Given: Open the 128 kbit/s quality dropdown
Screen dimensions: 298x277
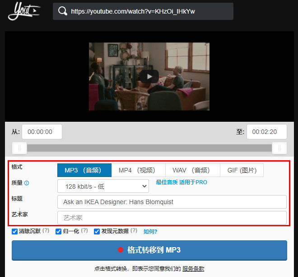Looking at the screenshot, I should 103,186.
